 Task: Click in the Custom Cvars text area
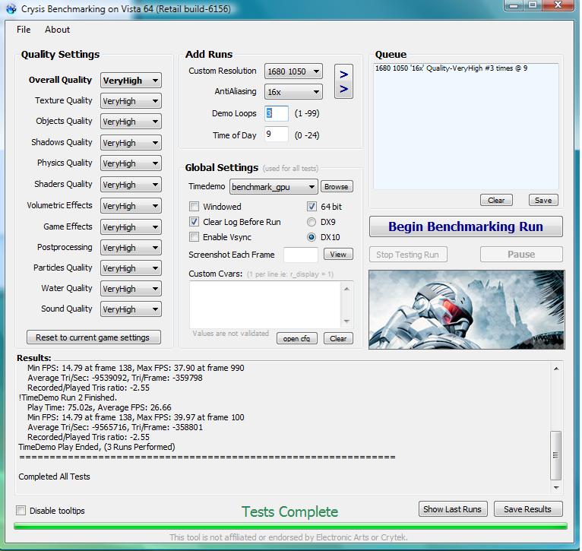click(x=265, y=305)
